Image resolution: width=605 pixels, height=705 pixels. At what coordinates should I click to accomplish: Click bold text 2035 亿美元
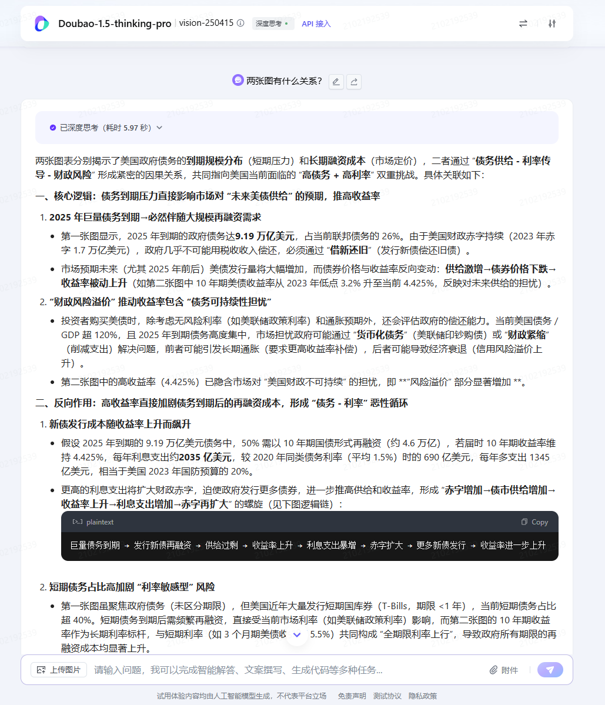point(205,457)
